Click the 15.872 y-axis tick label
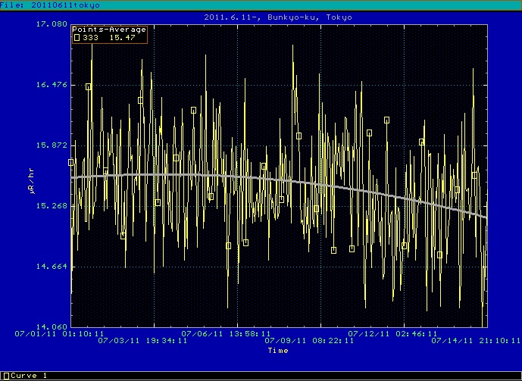 point(52,145)
